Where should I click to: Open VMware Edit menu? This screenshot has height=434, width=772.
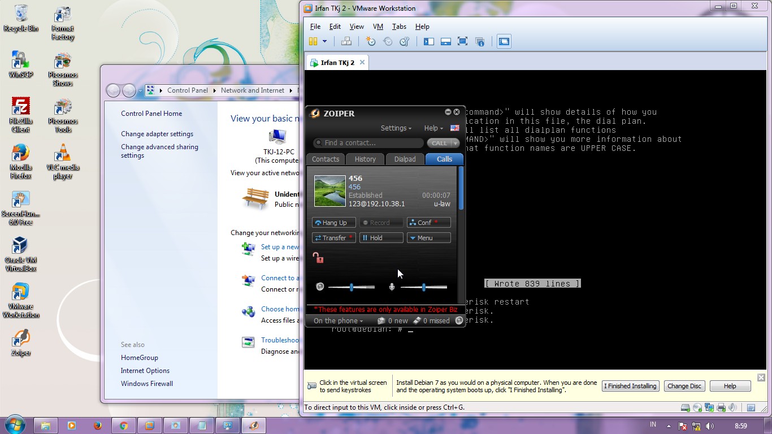coord(335,27)
